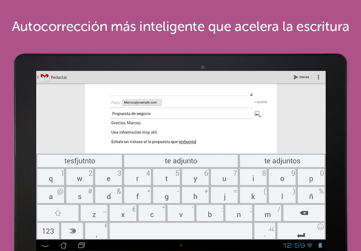Tap the b key
Image resolution: width=361 pixels, height=251 pixels.
pos(210,213)
